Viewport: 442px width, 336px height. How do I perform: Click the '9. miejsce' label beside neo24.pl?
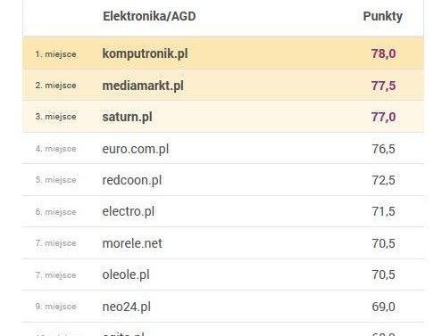coord(55,307)
